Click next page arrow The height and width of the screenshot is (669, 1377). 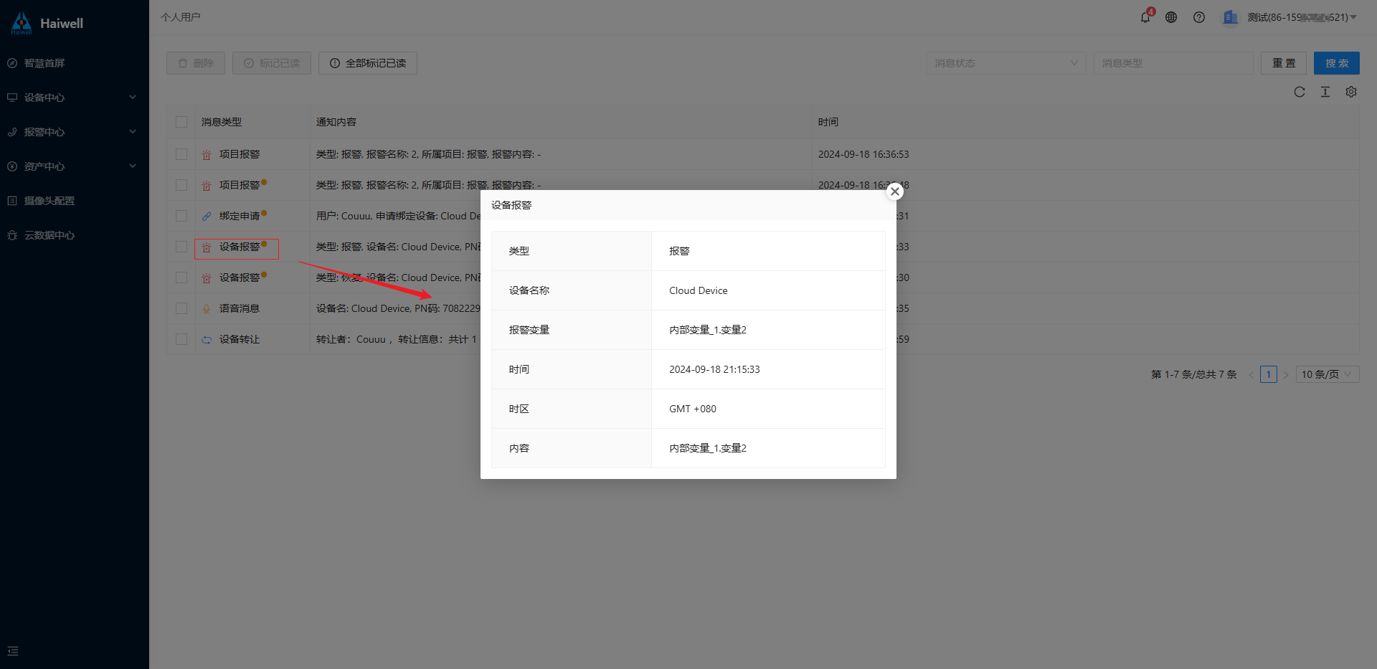click(x=1286, y=374)
